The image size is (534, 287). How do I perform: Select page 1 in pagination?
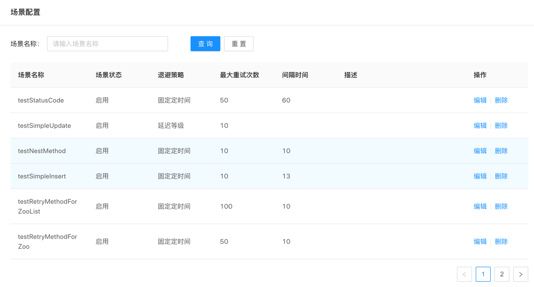click(x=483, y=274)
